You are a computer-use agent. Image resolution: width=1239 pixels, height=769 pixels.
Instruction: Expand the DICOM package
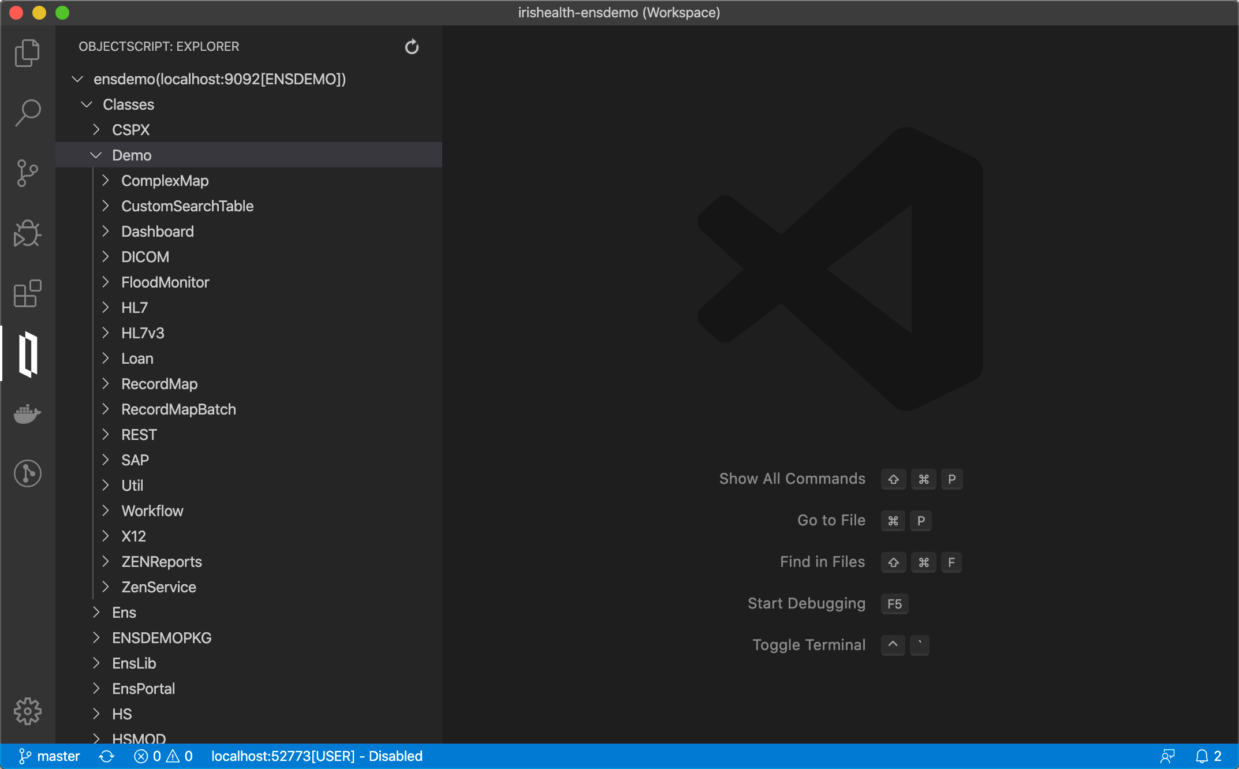(x=105, y=257)
